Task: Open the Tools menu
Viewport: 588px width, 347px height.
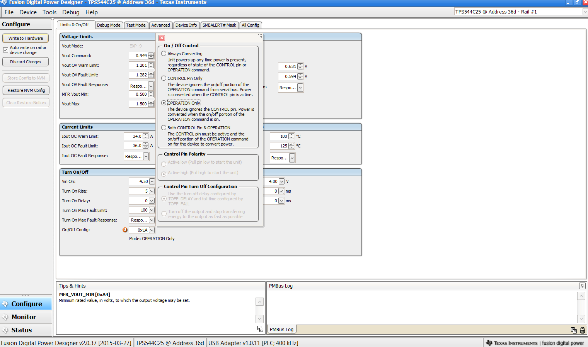Action: (49, 12)
